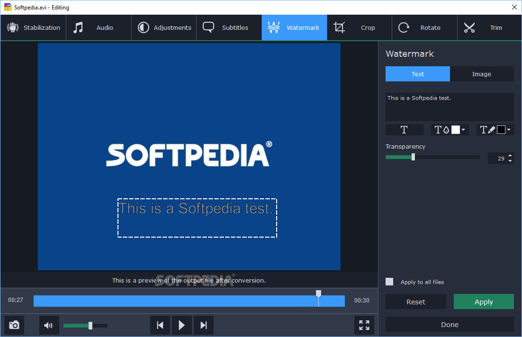The height and width of the screenshot is (337, 522).
Task: Expand the text outline color dropdown arrow
Action: (509, 130)
